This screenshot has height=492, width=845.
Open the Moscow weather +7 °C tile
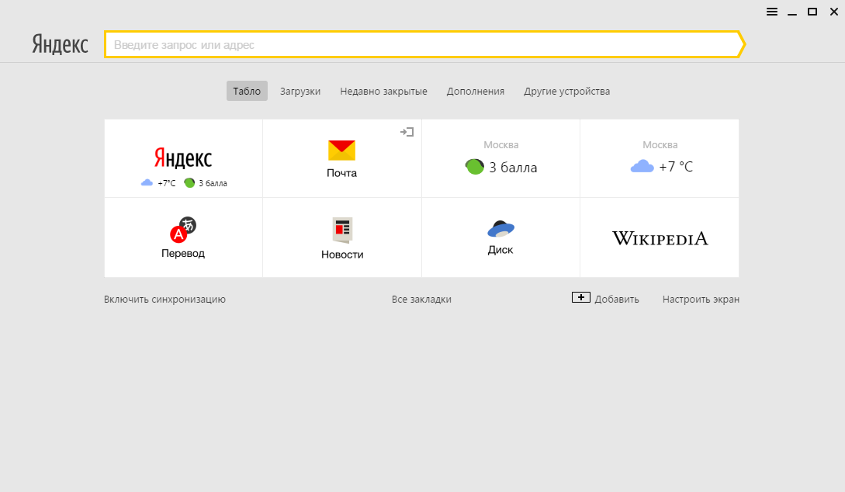(660, 158)
